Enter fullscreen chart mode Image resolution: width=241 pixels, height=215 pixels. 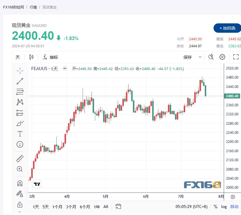[236, 57]
